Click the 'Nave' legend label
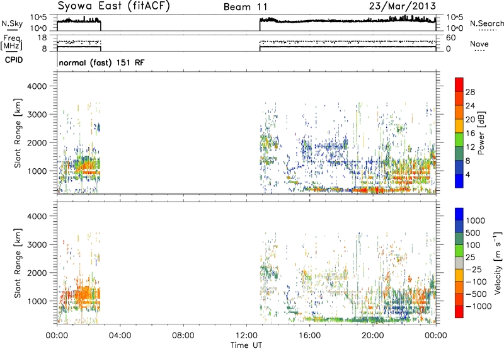This screenshot has height=349, width=504. pyautogui.click(x=479, y=43)
